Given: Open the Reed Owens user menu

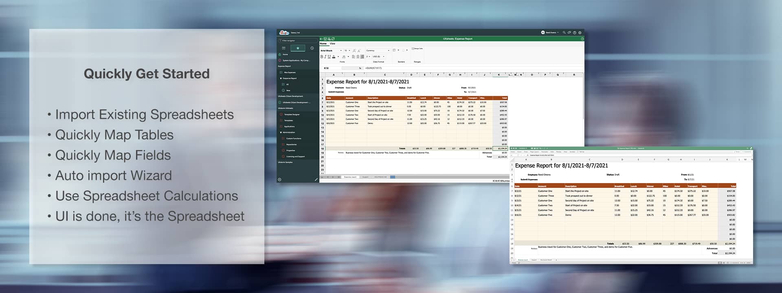Looking at the screenshot, I should coord(550,32).
